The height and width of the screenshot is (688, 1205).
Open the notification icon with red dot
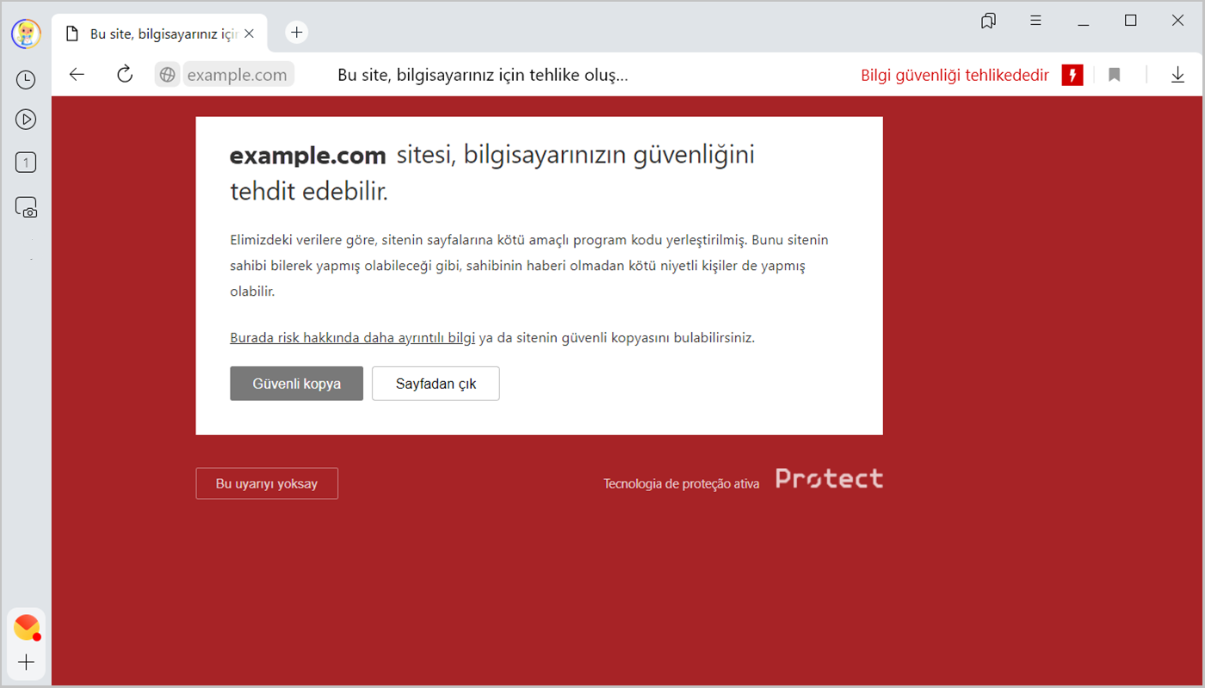click(x=27, y=628)
